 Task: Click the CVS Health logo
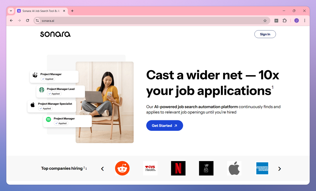150,168
